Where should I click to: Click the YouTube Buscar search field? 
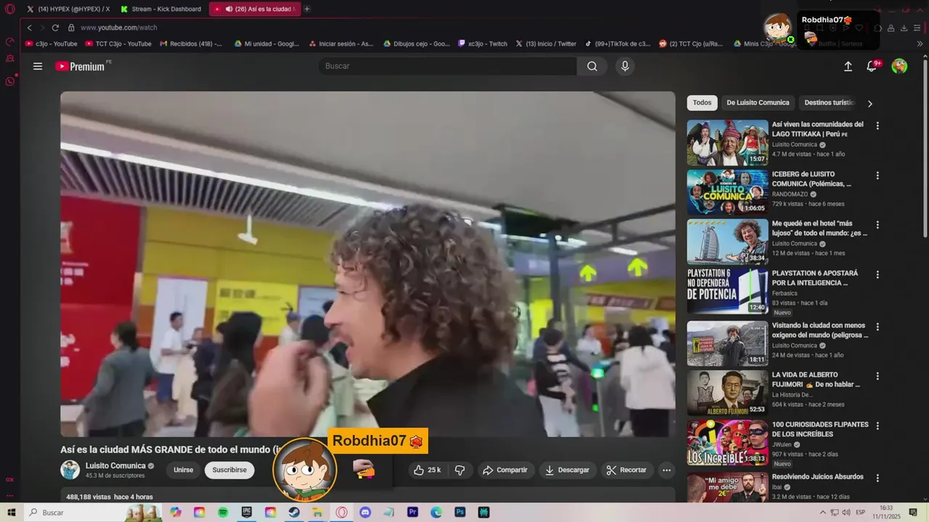[448, 66]
